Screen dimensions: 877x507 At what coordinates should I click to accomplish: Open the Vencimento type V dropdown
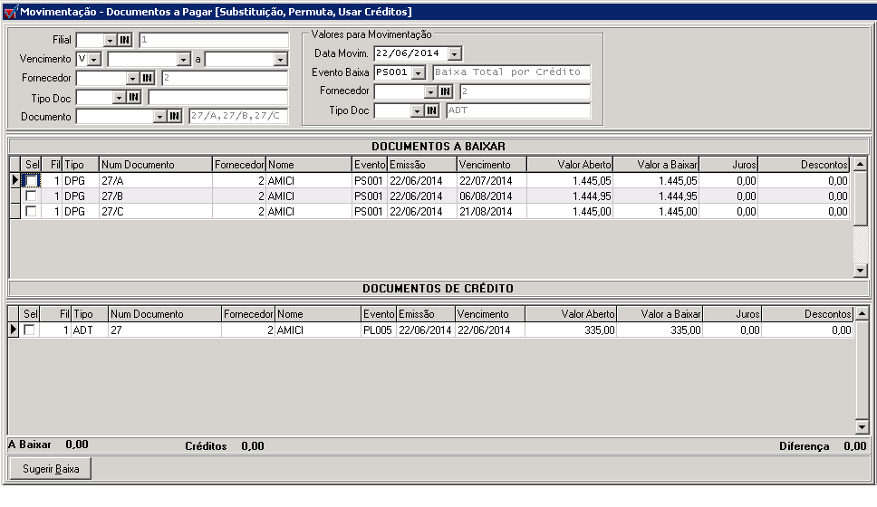tap(94, 59)
